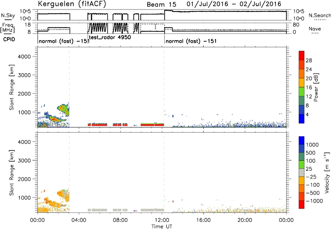Click the '20:00' time tick label

pos(245,220)
